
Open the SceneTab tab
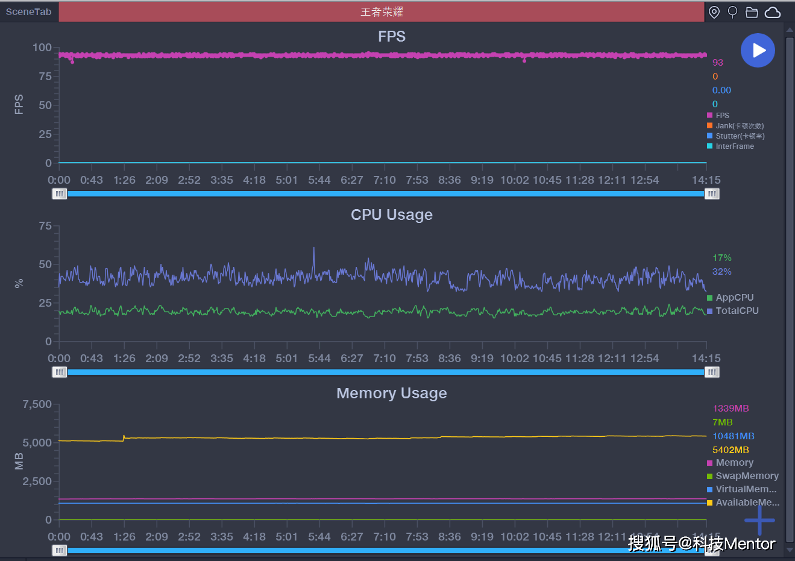pos(29,11)
